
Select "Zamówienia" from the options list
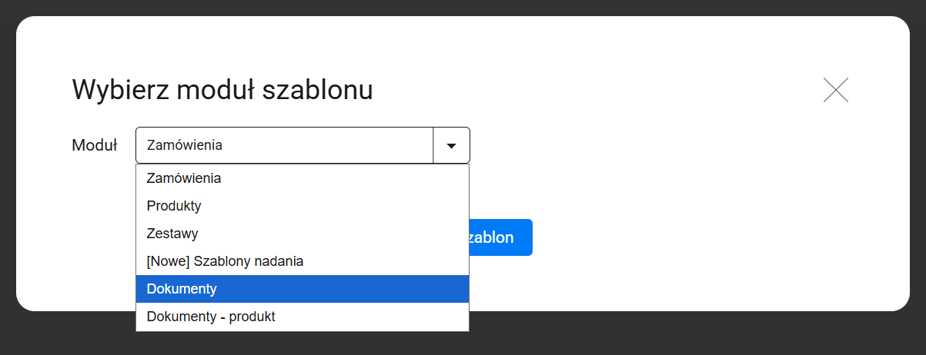tap(184, 178)
